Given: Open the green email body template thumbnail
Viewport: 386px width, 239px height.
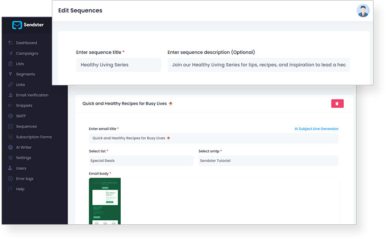Looking at the screenshot, I should click(105, 201).
